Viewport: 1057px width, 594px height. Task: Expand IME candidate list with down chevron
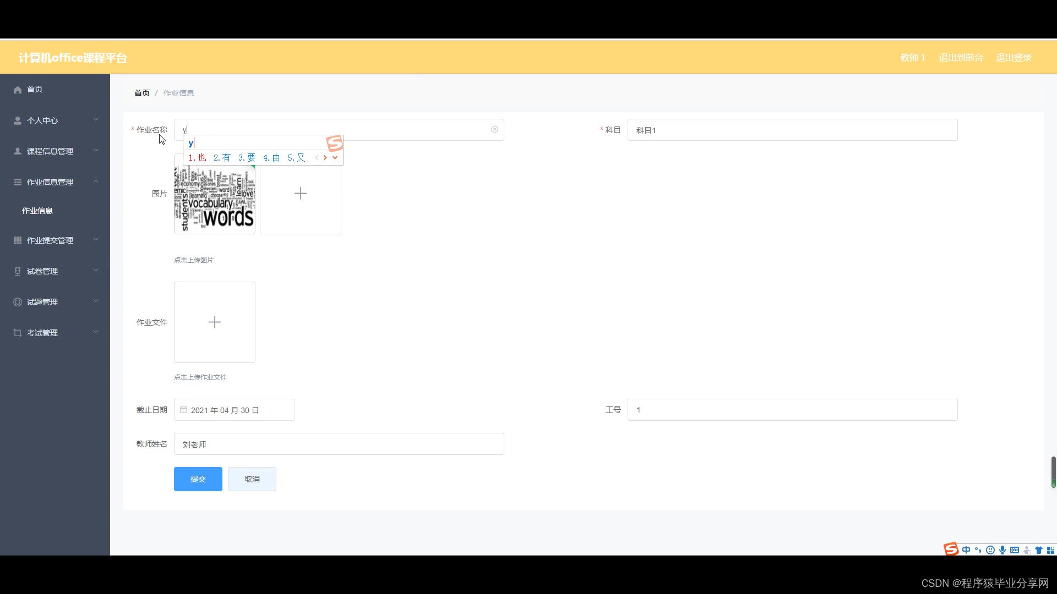pyautogui.click(x=335, y=157)
